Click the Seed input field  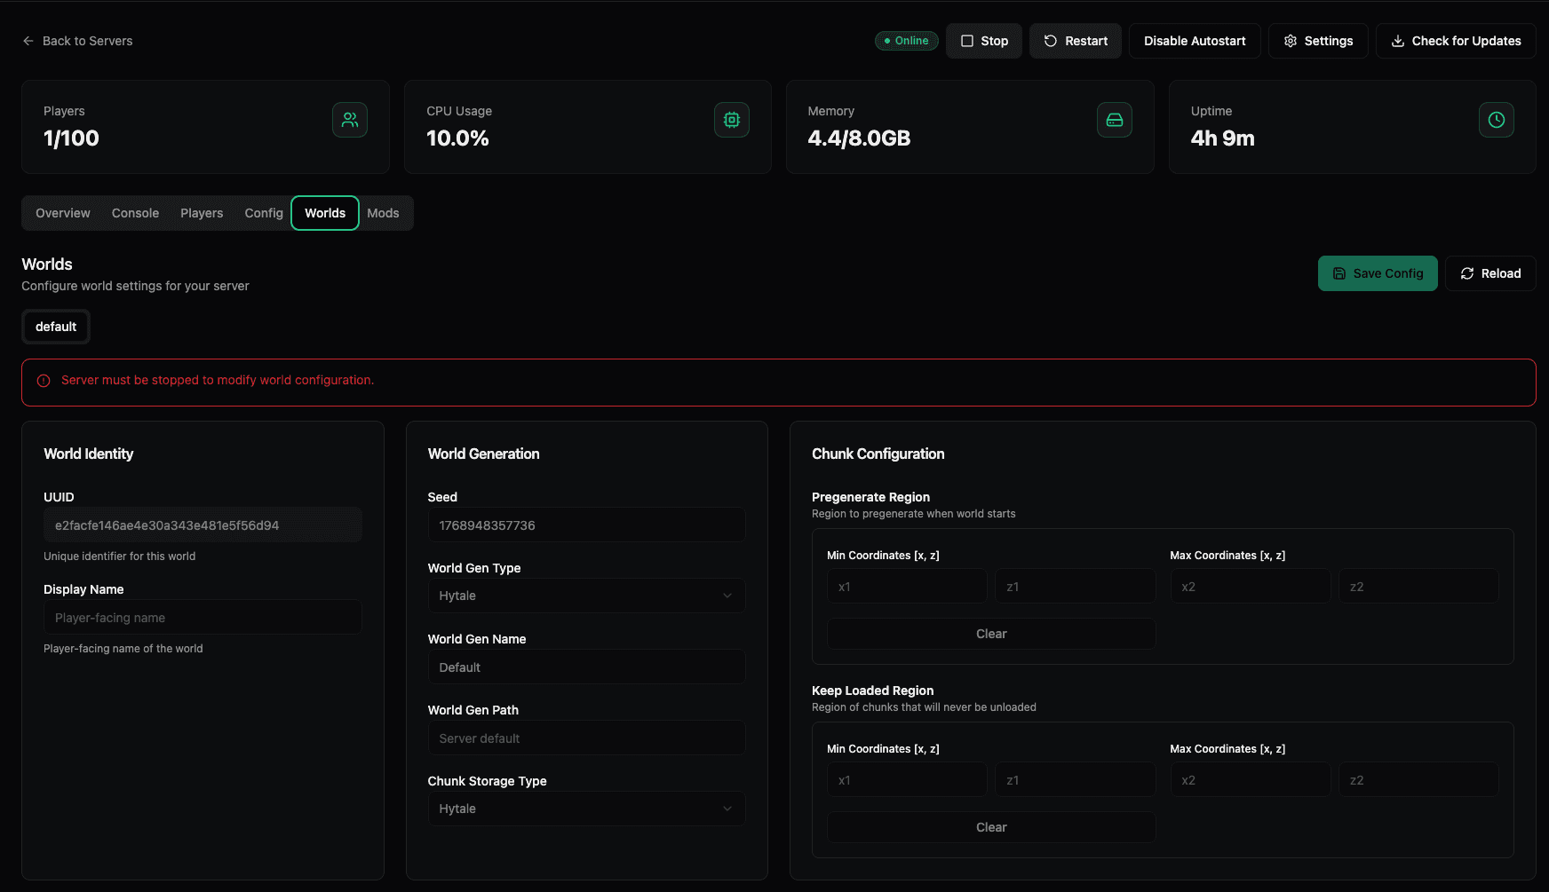586,525
